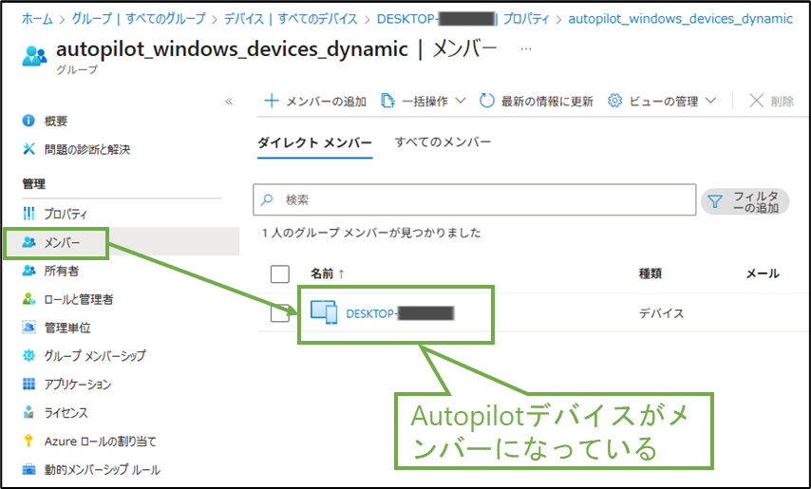This screenshot has width=811, height=489.
Task: Select メンバー in the side menu
Action: click(x=62, y=242)
